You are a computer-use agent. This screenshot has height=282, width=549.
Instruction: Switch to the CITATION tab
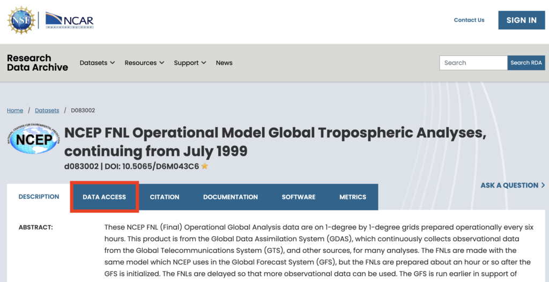pos(165,197)
